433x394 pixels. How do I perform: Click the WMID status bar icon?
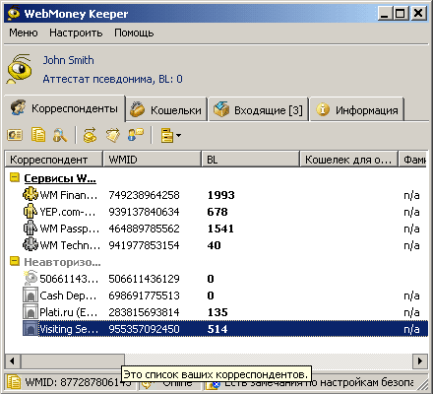click(x=14, y=382)
